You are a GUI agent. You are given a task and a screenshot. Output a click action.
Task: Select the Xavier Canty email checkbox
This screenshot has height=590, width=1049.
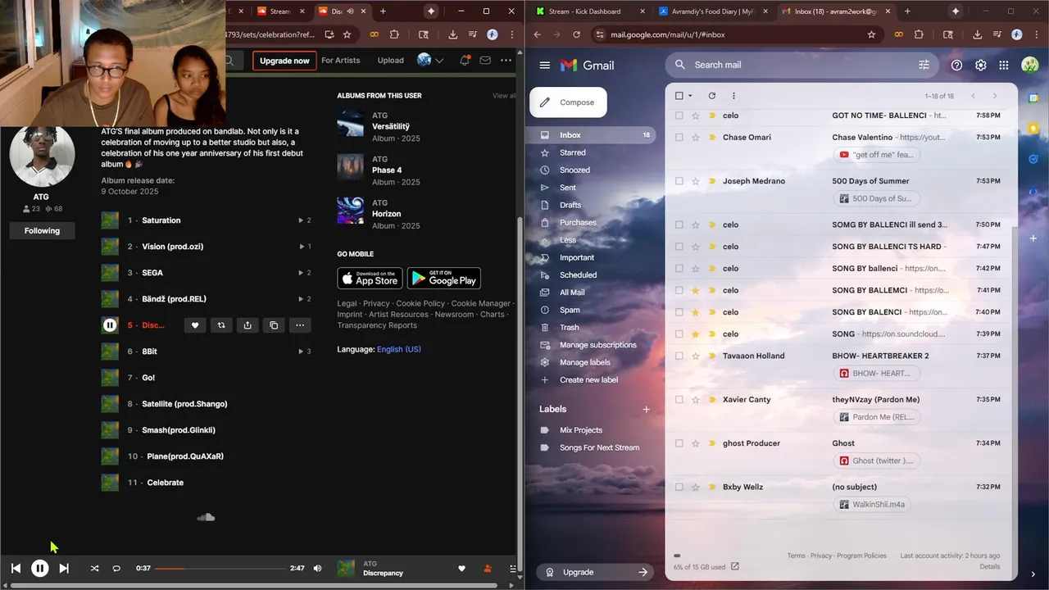679,400
